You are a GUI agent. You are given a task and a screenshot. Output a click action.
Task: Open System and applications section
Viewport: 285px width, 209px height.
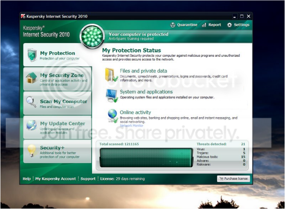click(146, 92)
